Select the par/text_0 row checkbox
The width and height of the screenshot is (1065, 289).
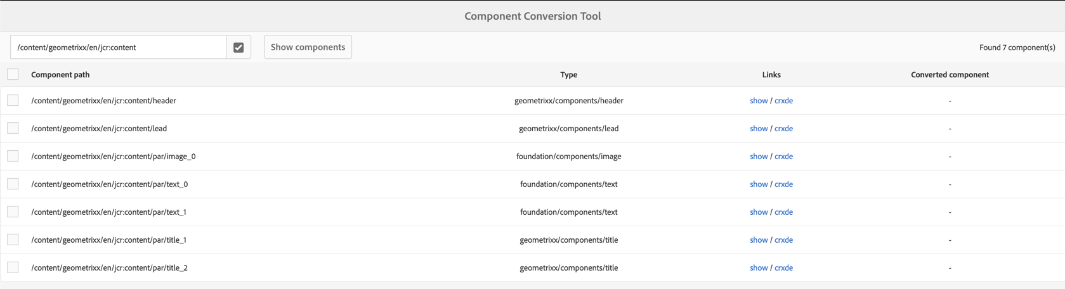[13, 184]
